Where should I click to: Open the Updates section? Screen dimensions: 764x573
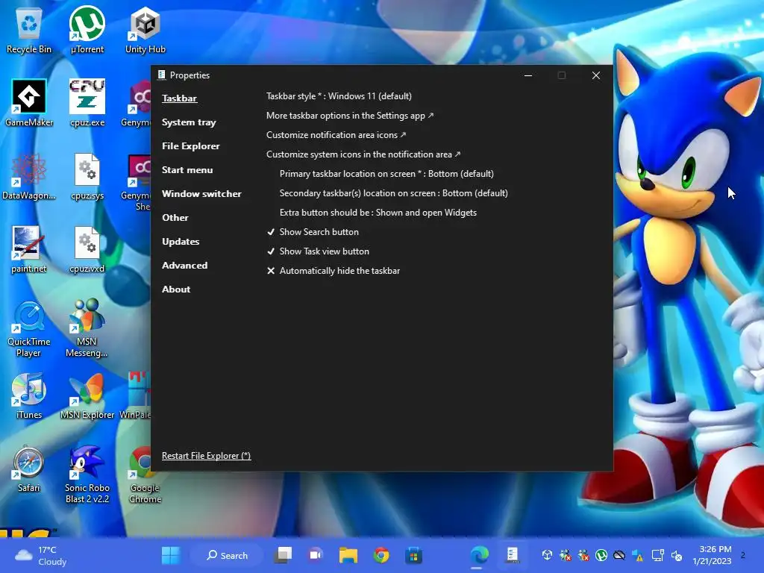181,242
